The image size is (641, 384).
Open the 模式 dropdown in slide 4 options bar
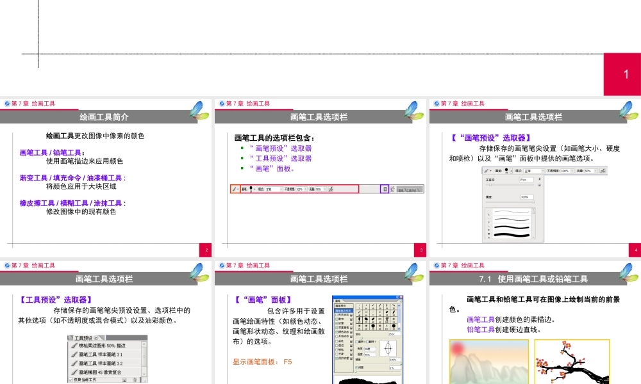pyautogui.click(x=533, y=171)
